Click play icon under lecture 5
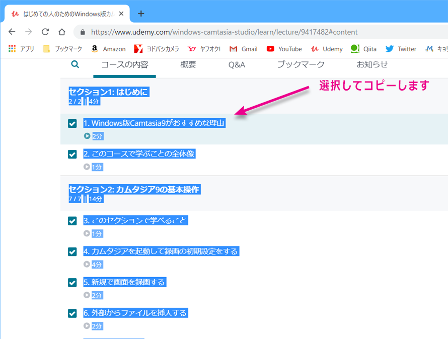Viewport: 448px width, 339px height. (87, 295)
